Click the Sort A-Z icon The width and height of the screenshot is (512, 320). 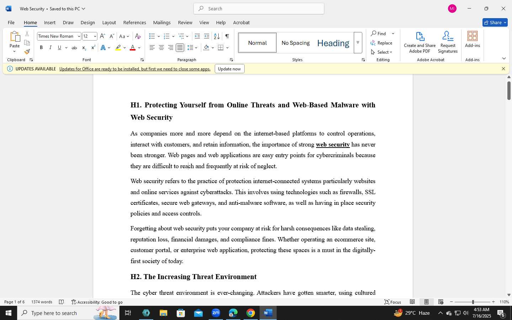point(217,36)
